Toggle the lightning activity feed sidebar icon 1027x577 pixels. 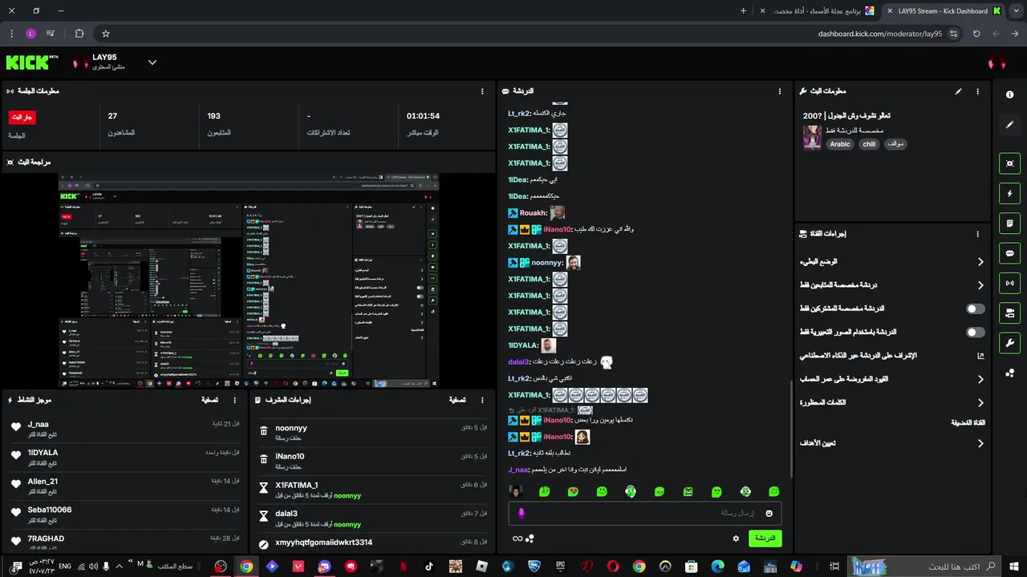[1009, 193]
